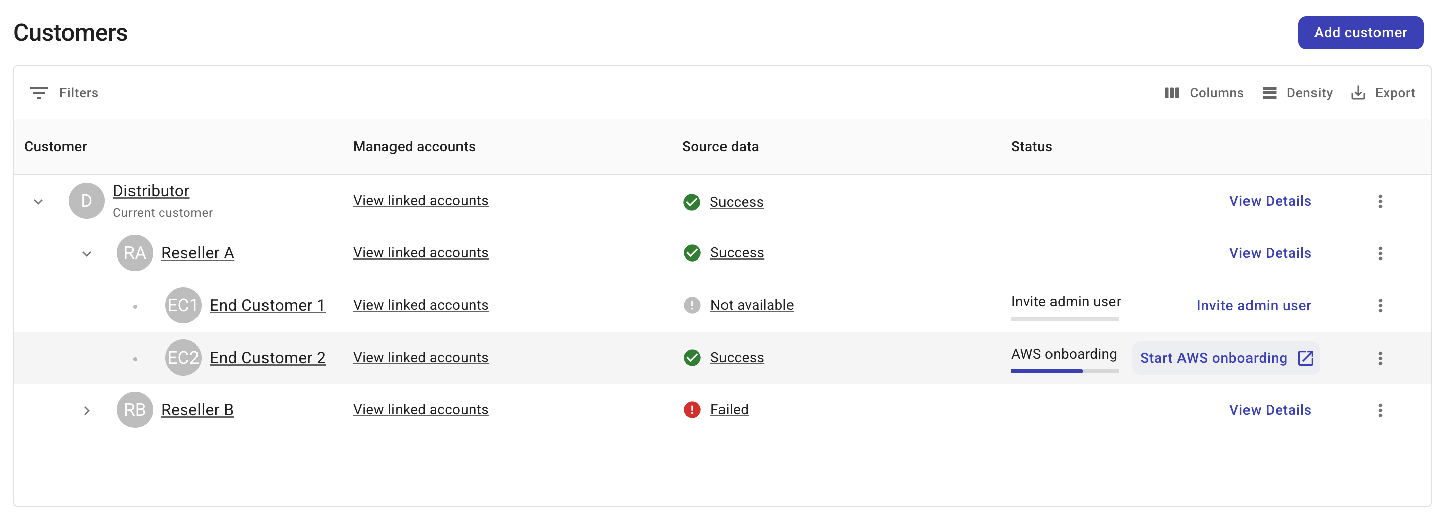
Task: Open the three-dot menu for Distributor
Action: click(x=1380, y=201)
